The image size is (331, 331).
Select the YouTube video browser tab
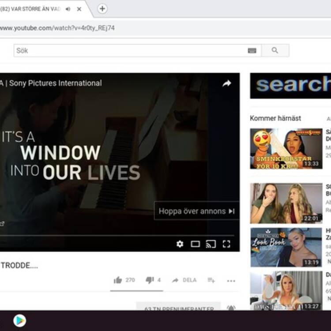point(42,9)
